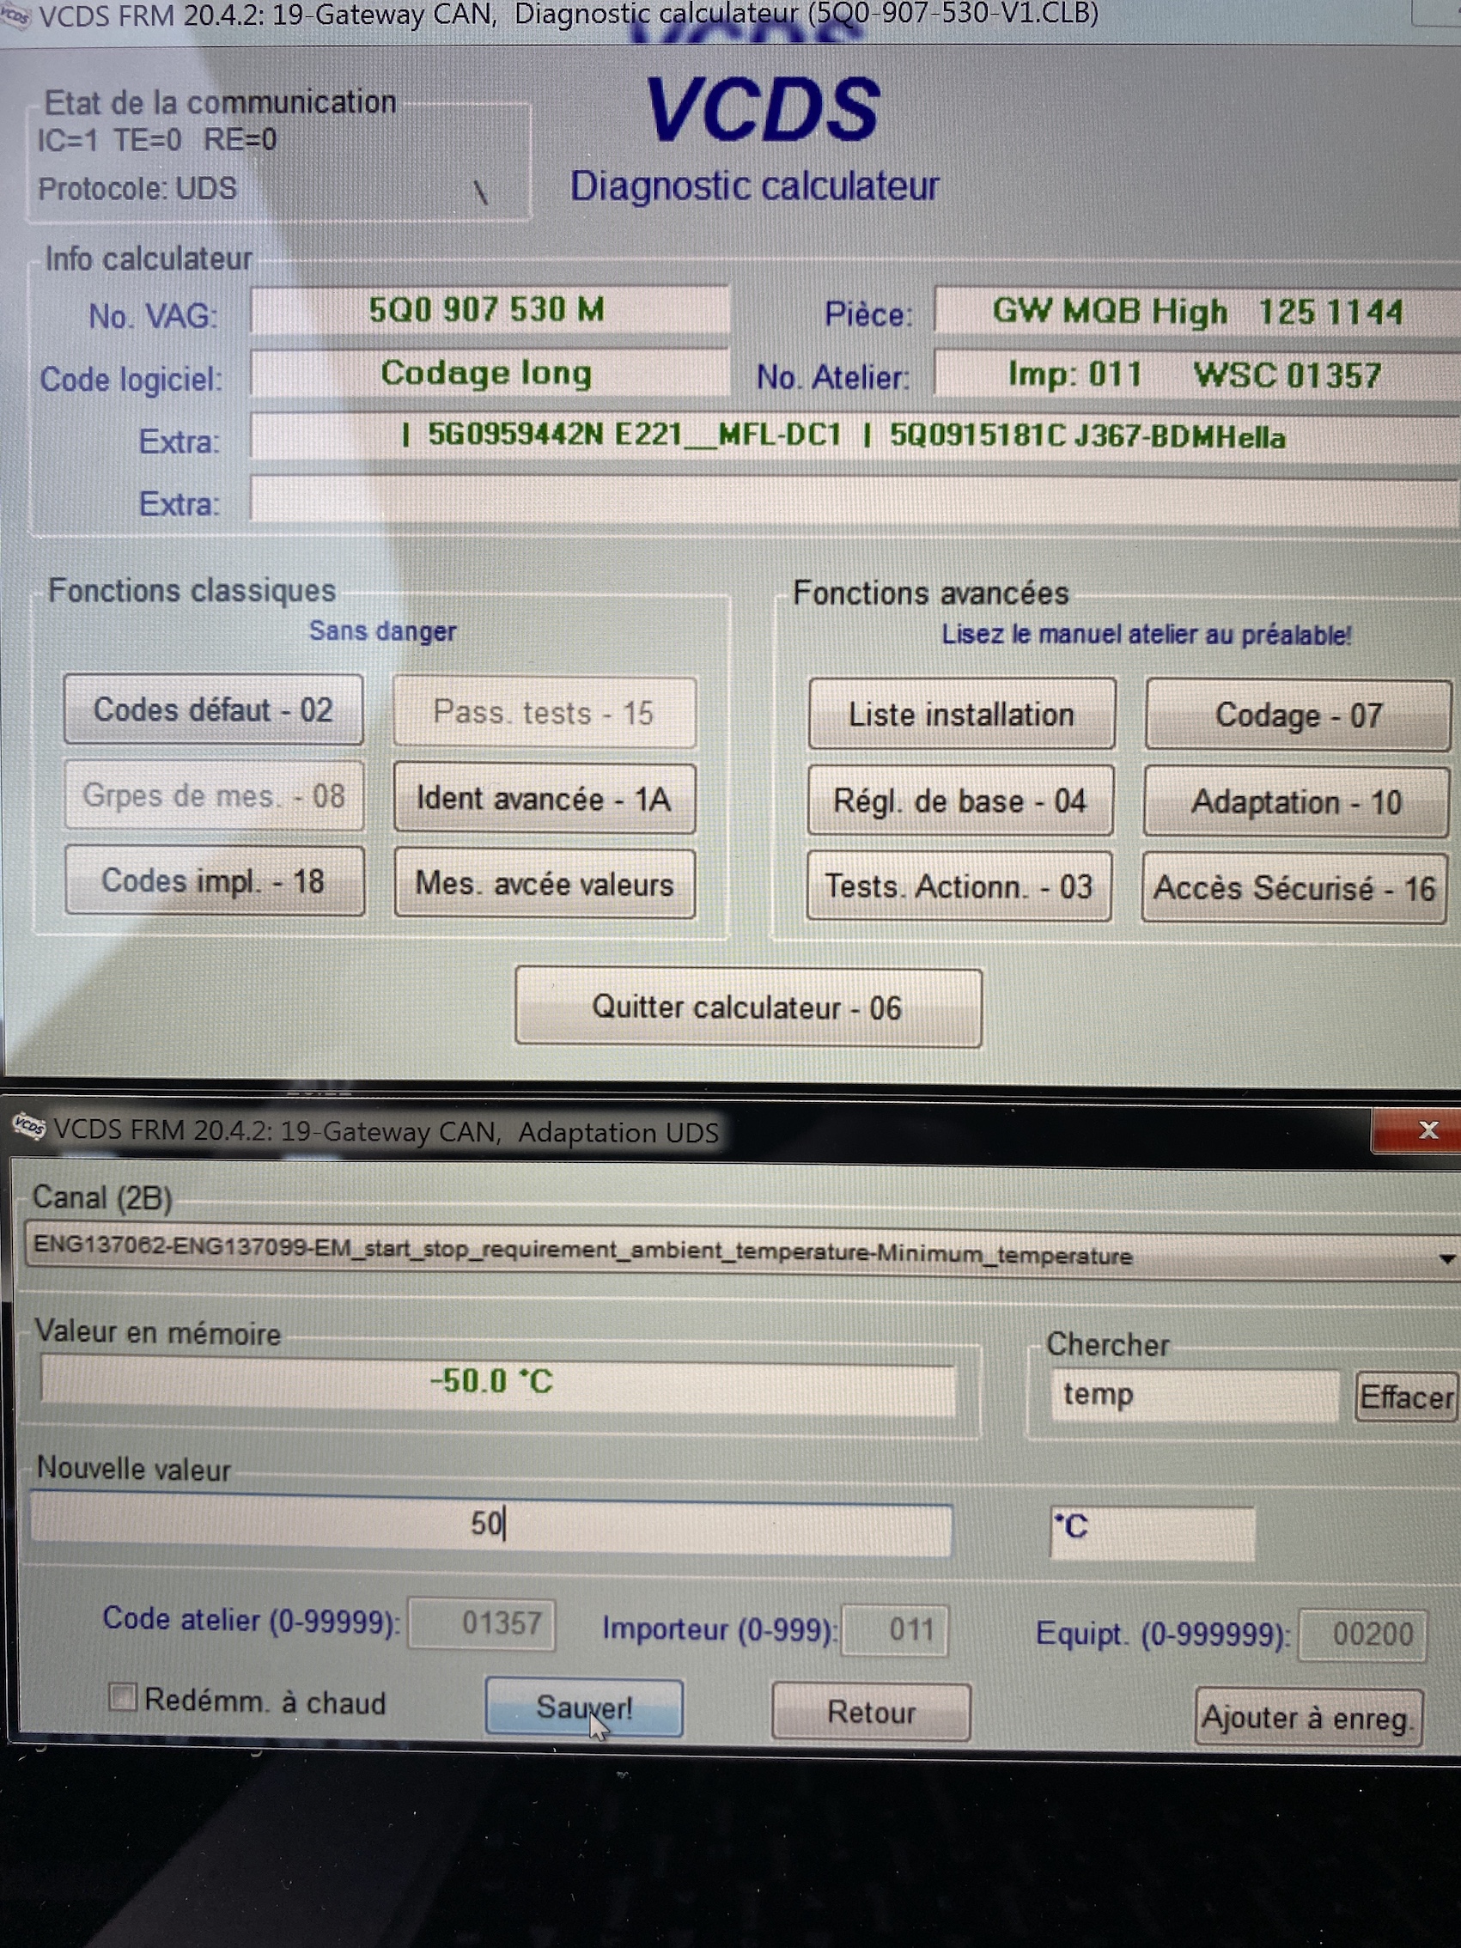Click the Pièce value GW MQB High

pyautogui.click(x=1196, y=312)
